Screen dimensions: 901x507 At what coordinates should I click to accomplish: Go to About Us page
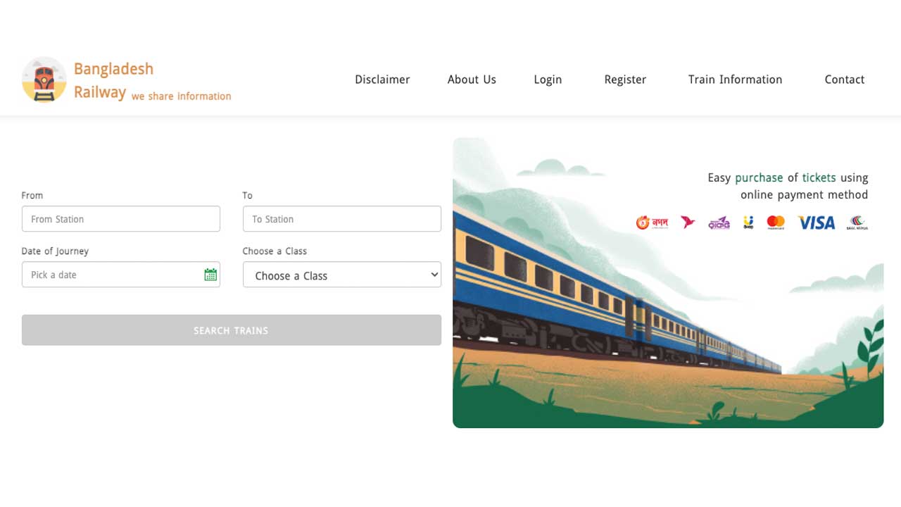coord(472,80)
